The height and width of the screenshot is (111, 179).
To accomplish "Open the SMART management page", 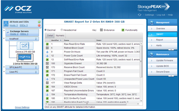I will pos(162,34).
